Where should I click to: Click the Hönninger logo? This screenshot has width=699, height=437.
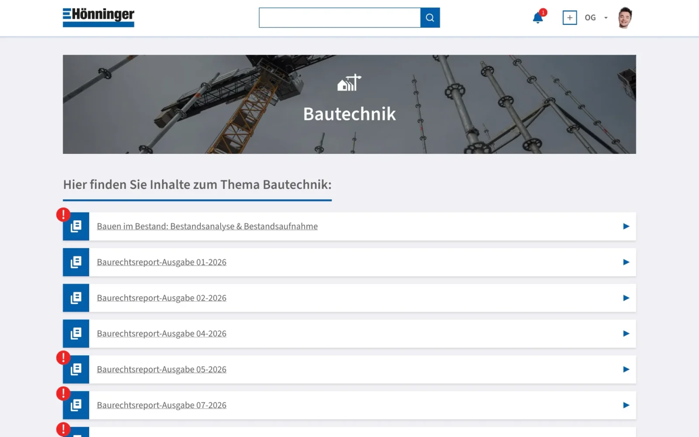[x=98, y=17]
